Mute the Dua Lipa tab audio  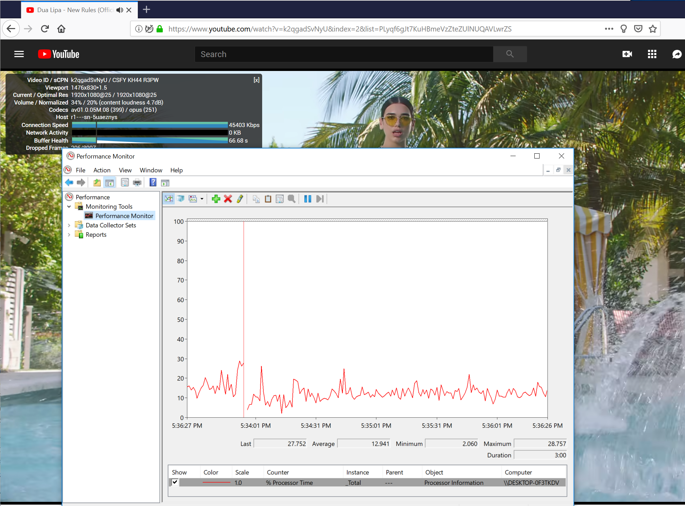click(119, 10)
